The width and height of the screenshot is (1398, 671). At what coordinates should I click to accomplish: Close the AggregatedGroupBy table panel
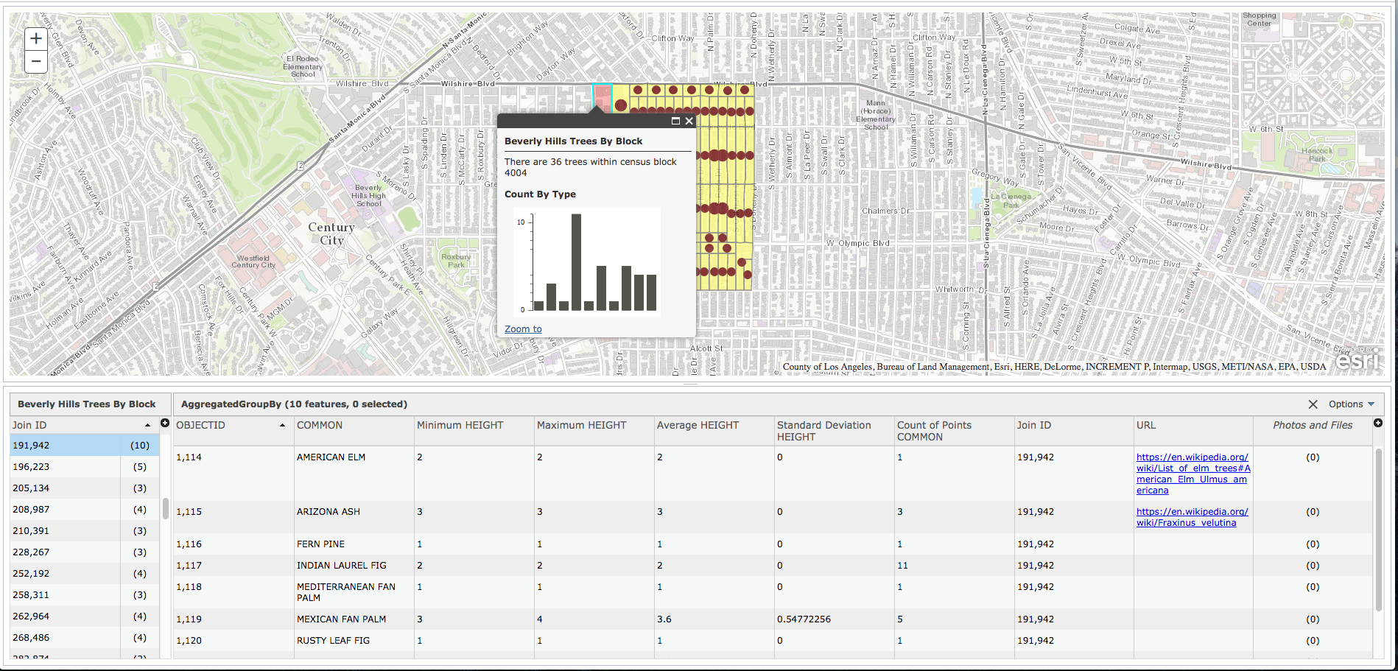pos(1313,404)
